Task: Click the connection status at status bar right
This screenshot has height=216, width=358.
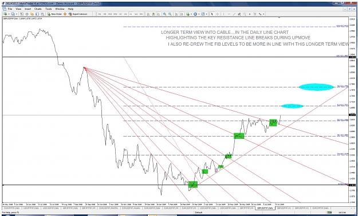Action: pyautogui.click(x=343, y=213)
